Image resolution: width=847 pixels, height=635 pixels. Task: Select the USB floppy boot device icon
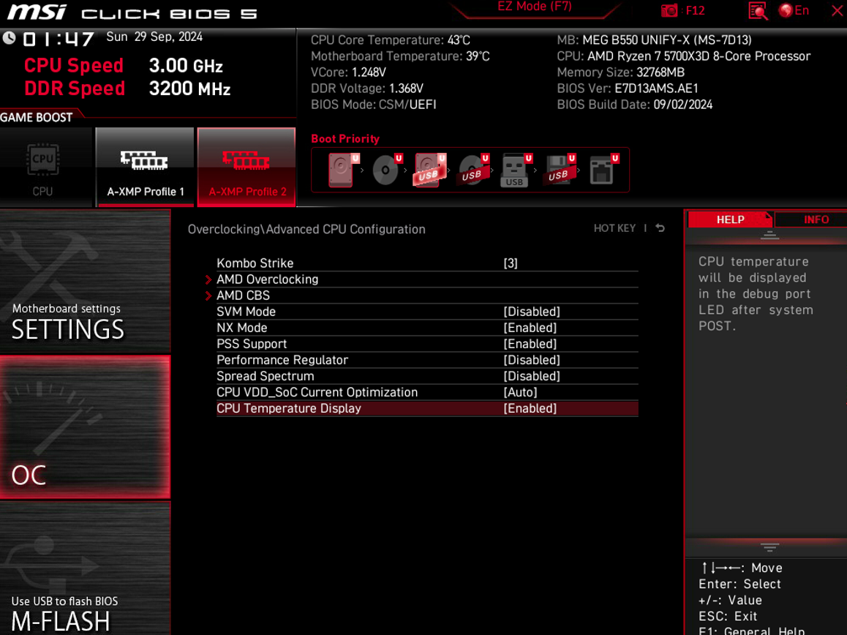(560, 170)
